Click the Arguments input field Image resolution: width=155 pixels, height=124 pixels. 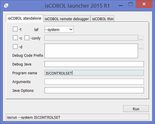[94, 82]
